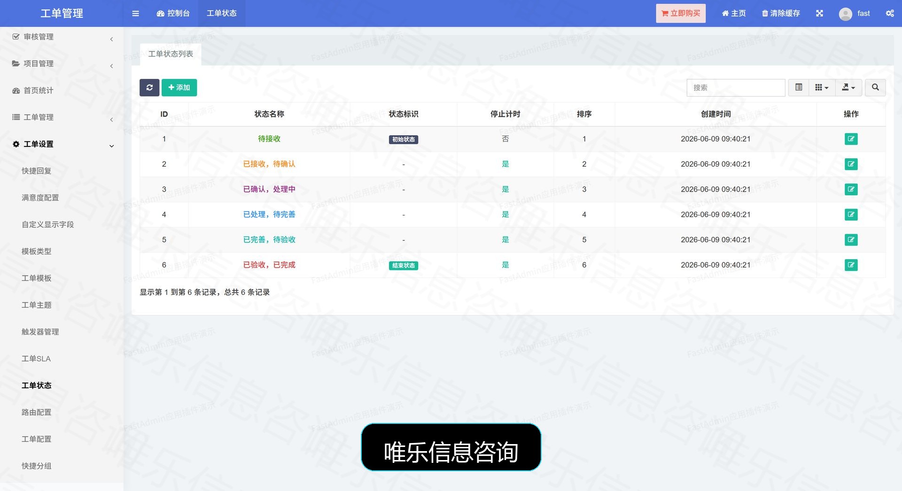The width and height of the screenshot is (902, 491).
Task: Edit row 已处理，待完善 via edit icon
Action: point(851,215)
